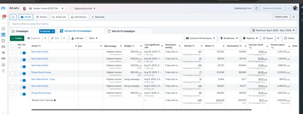Click the magnifier search icon button

point(13,17)
